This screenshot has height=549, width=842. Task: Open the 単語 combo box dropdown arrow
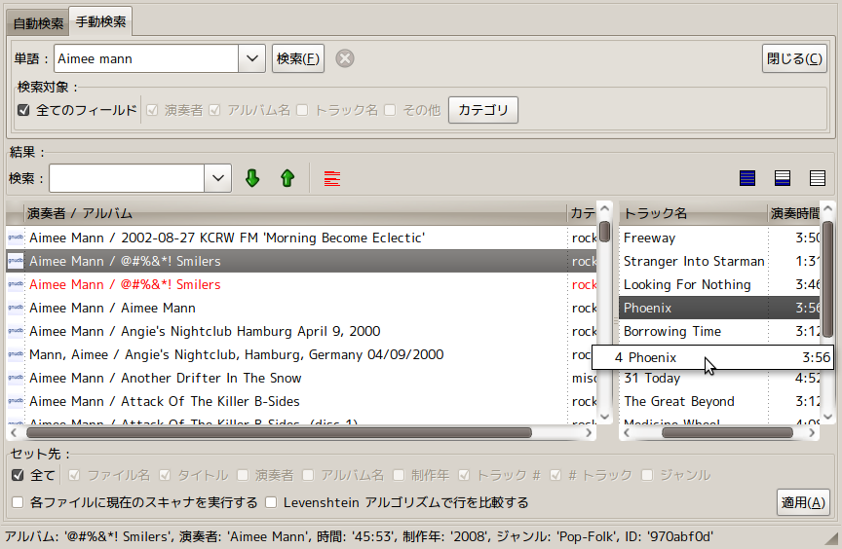pyautogui.click(x=251, y=58)
